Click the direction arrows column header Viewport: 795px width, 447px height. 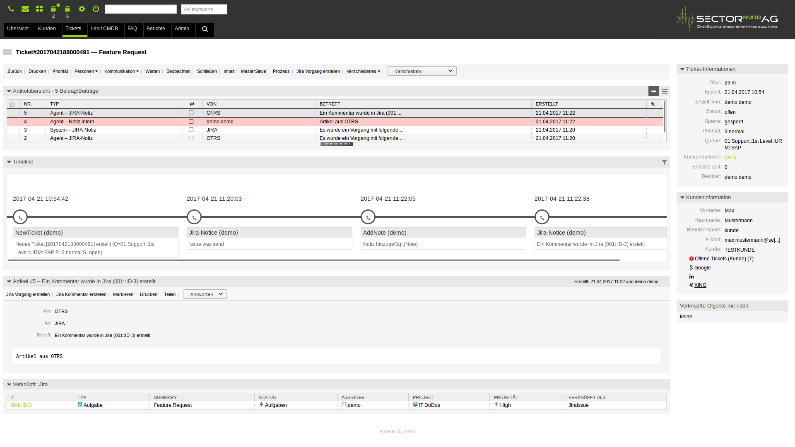click(192, 104)
